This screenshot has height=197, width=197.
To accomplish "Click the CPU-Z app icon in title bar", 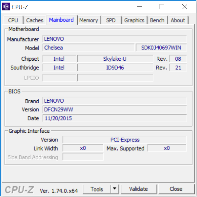I will click(x=6, y=7).
